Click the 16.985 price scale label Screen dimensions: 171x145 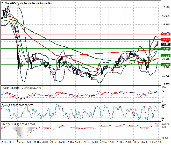(x=166, y=16)
